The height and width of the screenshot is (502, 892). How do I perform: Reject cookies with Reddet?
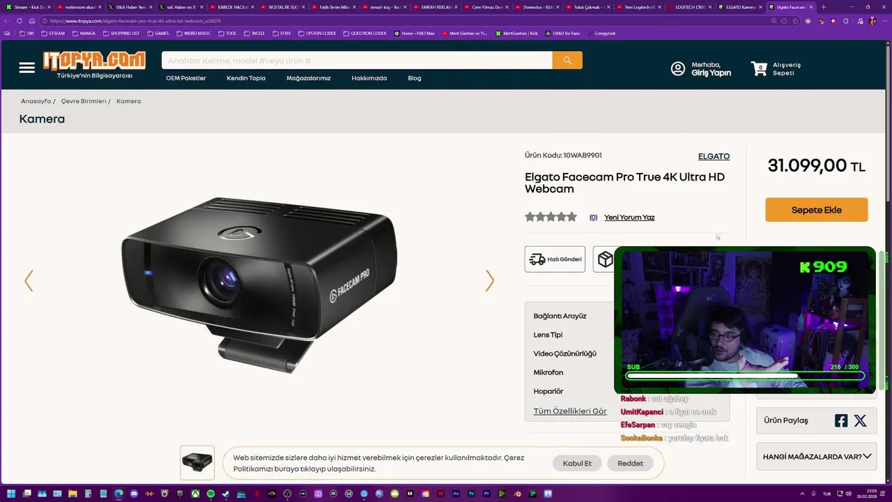point(630,463)
